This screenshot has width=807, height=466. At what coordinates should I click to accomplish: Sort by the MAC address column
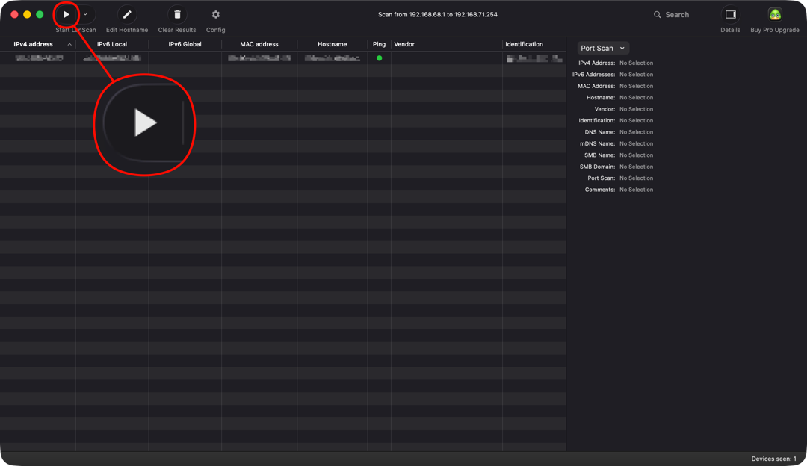pos(259,44)
